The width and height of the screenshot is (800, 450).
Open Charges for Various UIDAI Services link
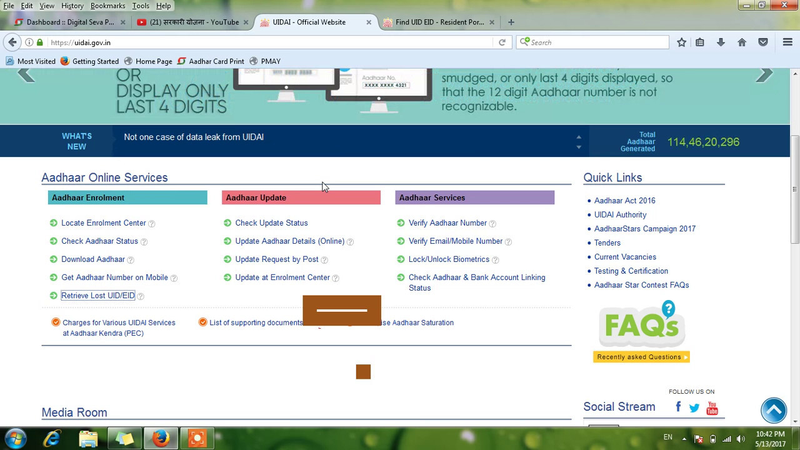click(x=119, y=328)
